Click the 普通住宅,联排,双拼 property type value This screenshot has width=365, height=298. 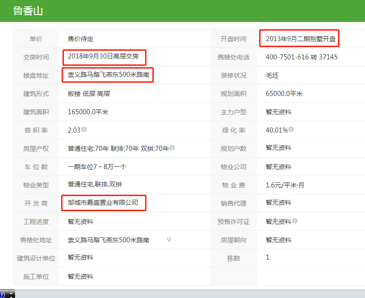pos(95,185)
